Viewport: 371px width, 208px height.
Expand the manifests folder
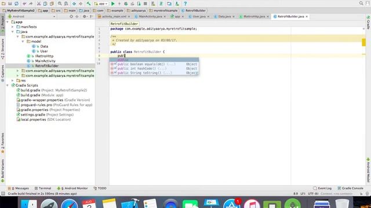coord(13,27)
